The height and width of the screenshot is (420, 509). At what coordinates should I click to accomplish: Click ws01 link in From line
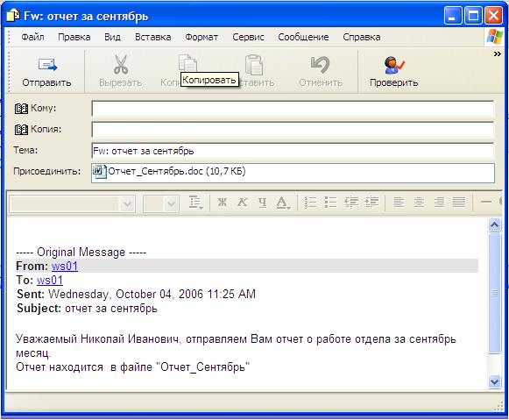65,267
